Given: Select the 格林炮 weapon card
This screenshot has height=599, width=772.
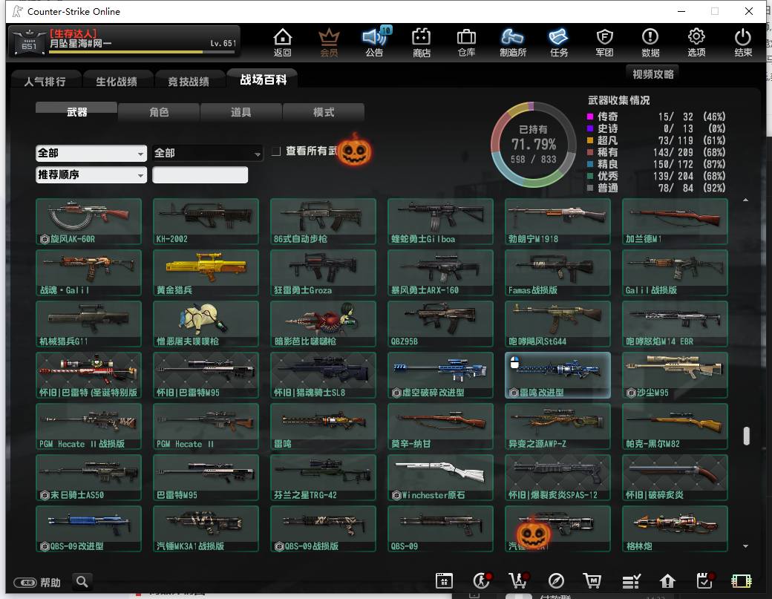Looking at the screenshot, I should (x=675, y=528).
